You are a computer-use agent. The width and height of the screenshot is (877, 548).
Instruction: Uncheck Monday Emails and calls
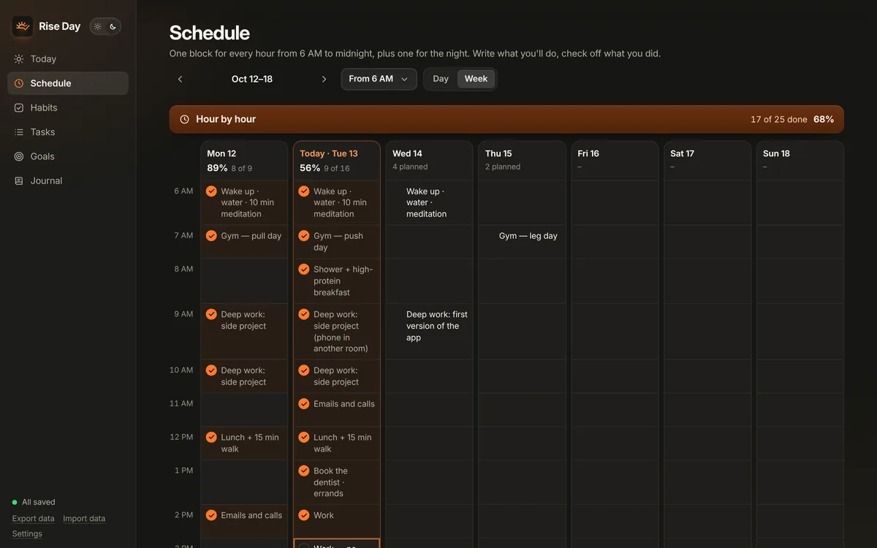point(211,515)
